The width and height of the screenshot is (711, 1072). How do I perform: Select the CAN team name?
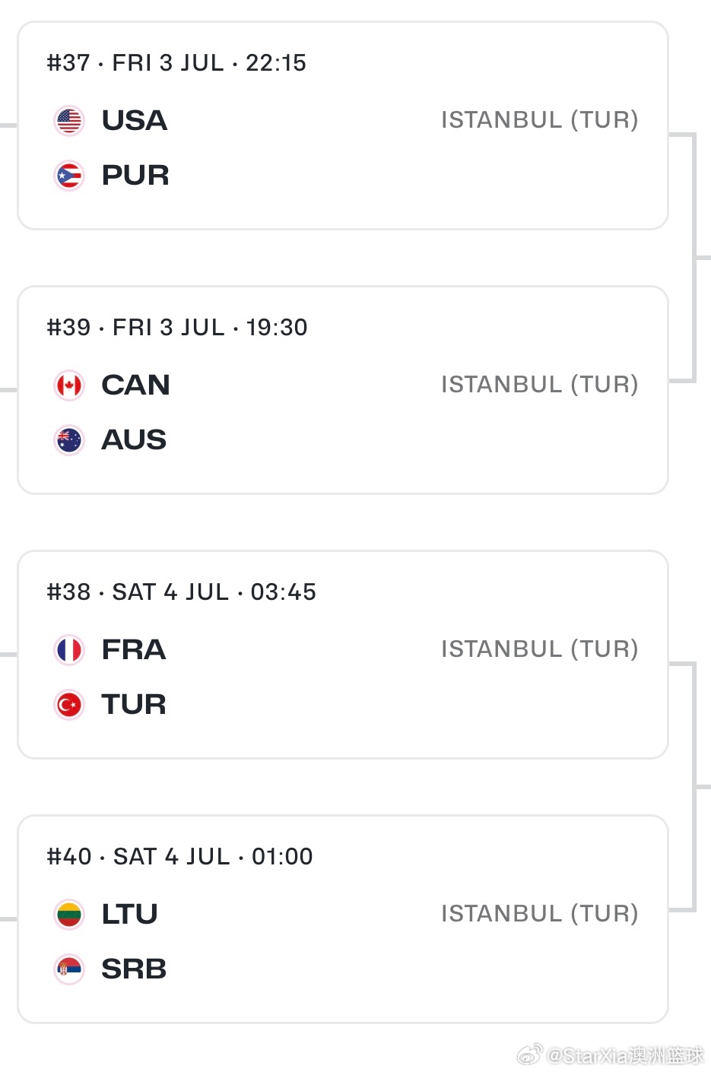coord(136,385)
